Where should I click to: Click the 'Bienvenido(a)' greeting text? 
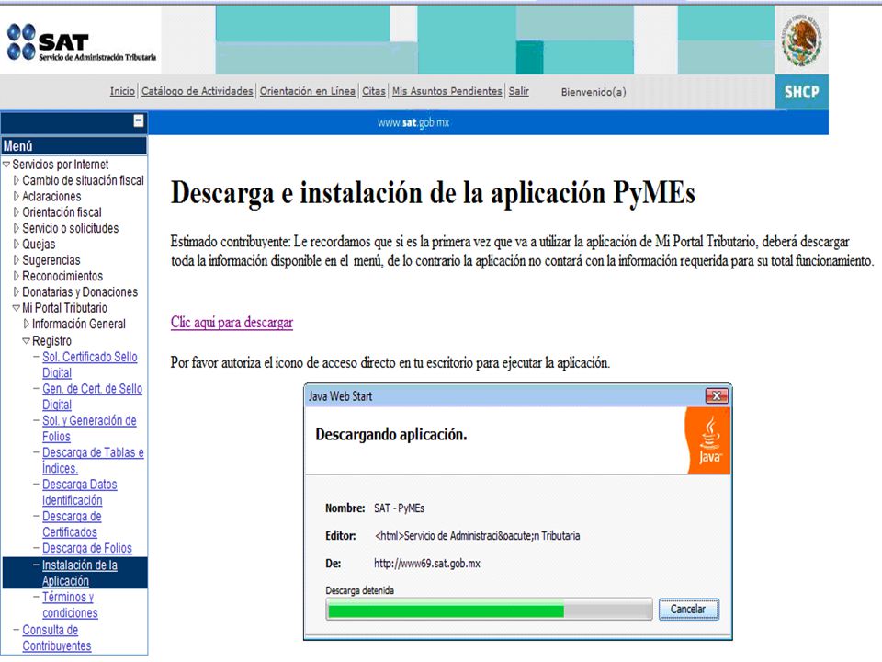pos(594,92)
